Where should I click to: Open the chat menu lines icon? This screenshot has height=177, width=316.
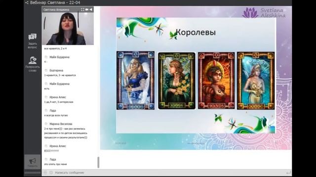(45, 173)
